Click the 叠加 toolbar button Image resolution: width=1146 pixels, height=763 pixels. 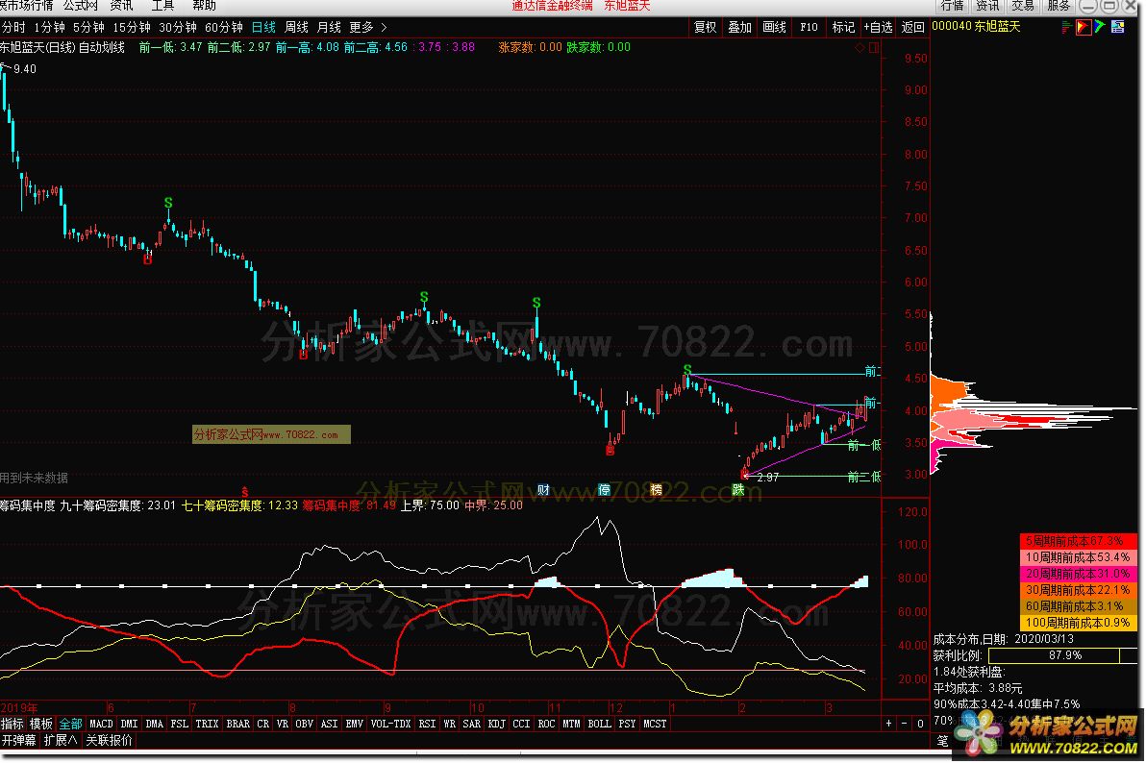pyautogui.click(x=739, y=27)
